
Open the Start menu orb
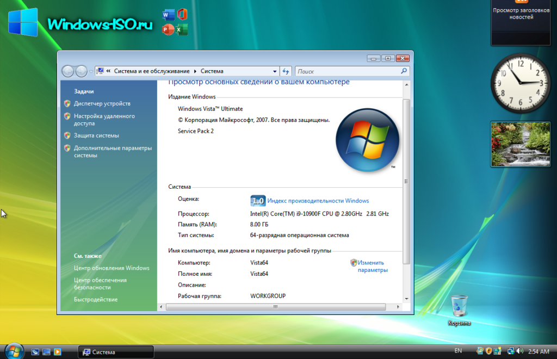point(14,351)
